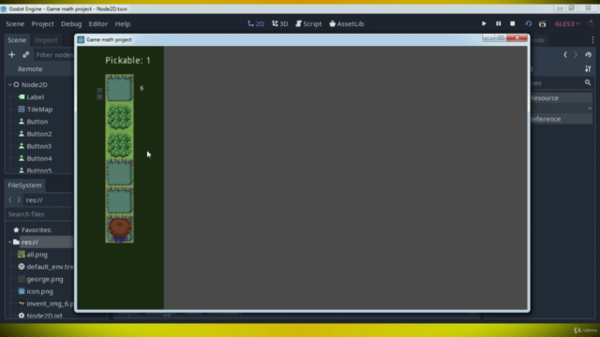This screenshot has height=337, width=600.
Task: Select the Button node in tree
Action: click(x=37, y=122)
